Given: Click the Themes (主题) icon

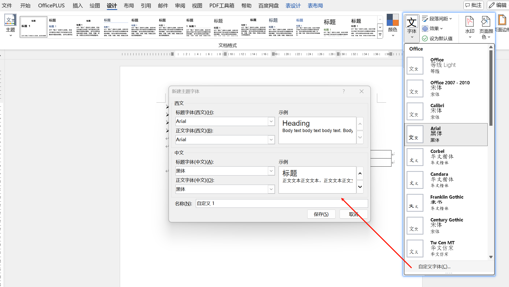Looking at the screenshot, I should point(10,20).
